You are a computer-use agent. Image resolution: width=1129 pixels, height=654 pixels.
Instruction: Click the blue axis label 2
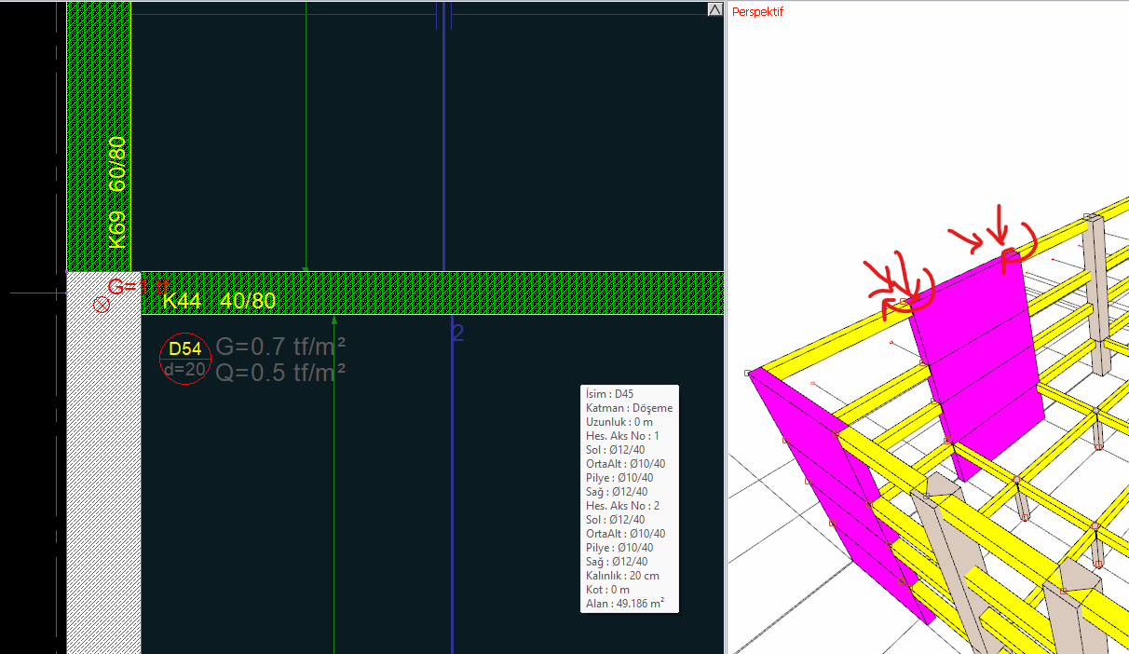tap(457, 333)
